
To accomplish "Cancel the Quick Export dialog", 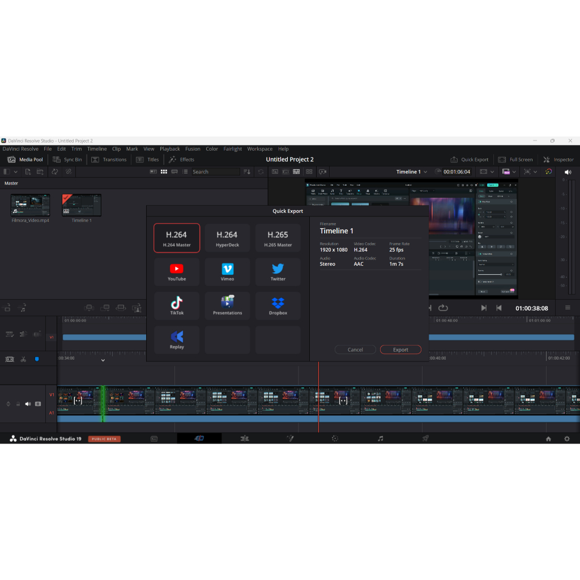I will pos(355,349).
